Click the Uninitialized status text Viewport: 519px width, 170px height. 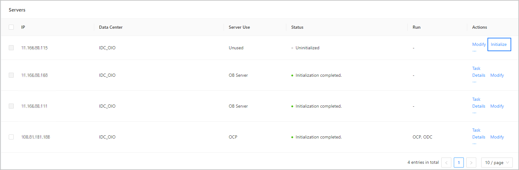pos(307,48)
